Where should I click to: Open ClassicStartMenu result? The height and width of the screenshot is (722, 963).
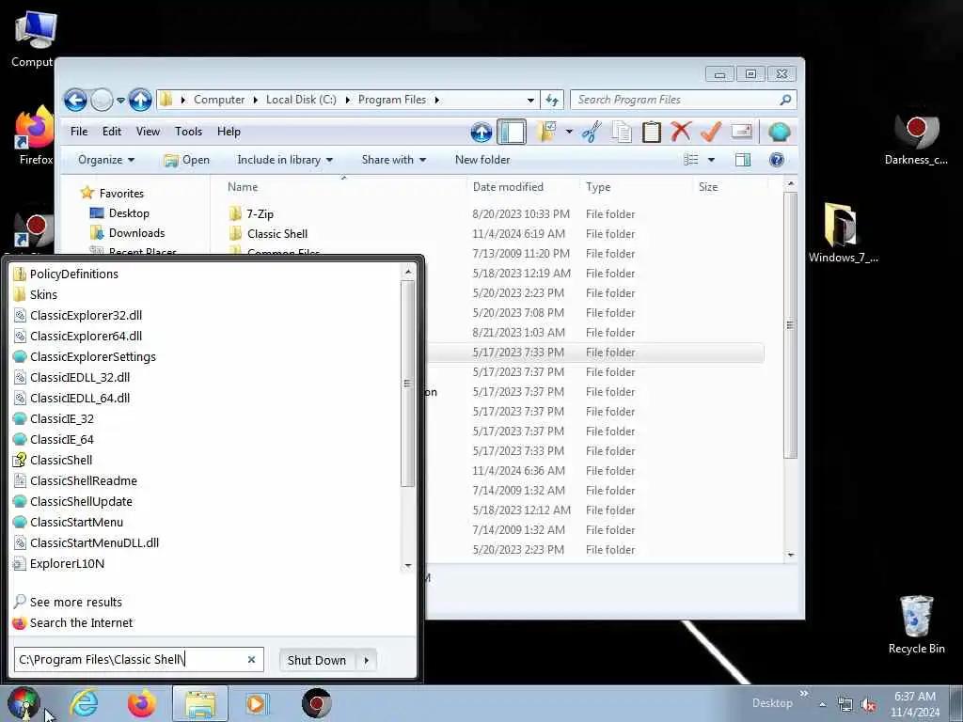coord(76,522)
